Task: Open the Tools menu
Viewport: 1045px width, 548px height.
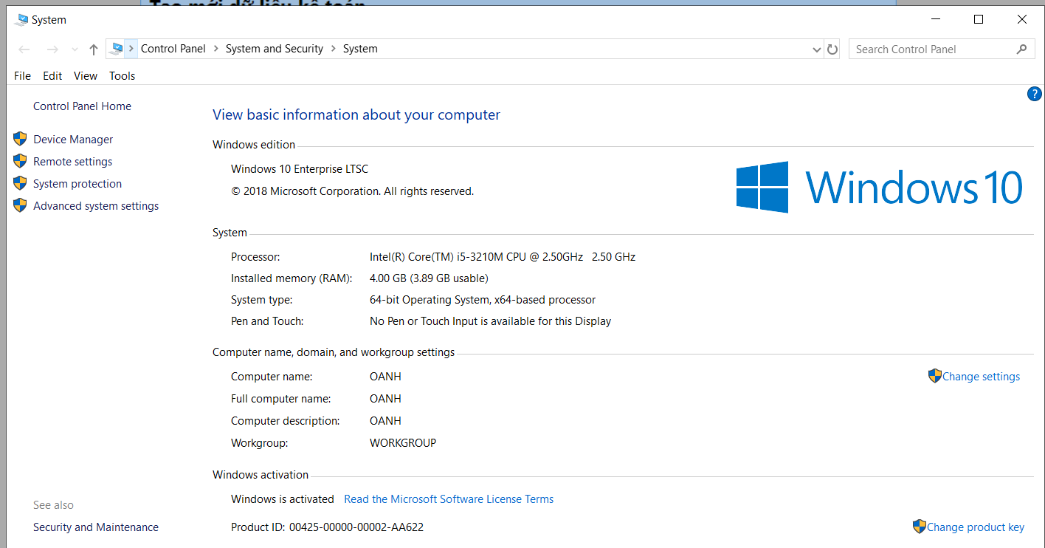Action: click(123, 76)
